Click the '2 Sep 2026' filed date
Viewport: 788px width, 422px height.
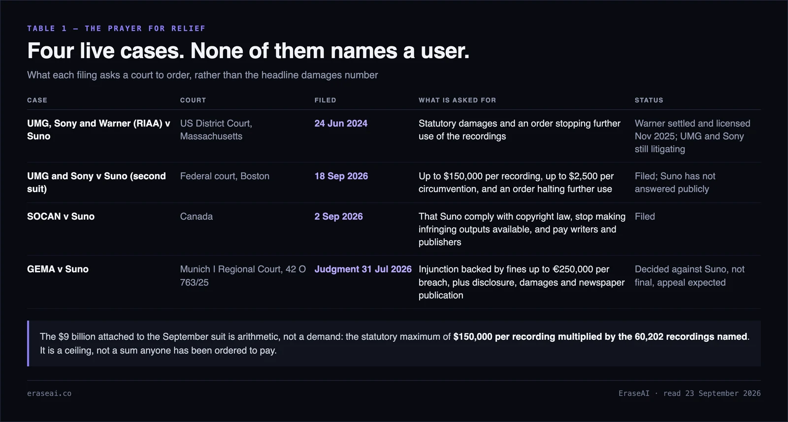pos(339,216)
